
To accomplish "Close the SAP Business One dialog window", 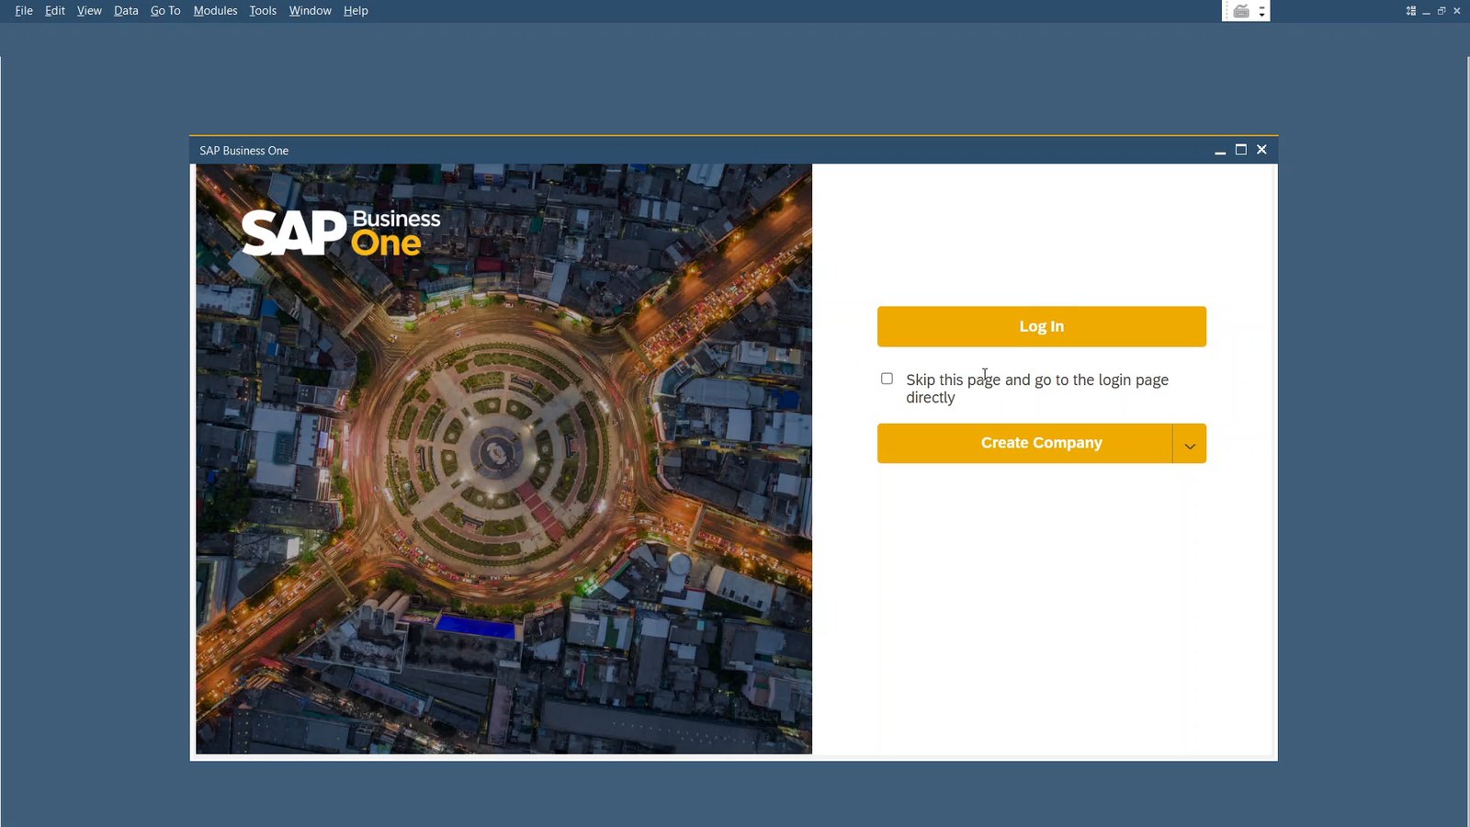I will [x=1261, y=150].
